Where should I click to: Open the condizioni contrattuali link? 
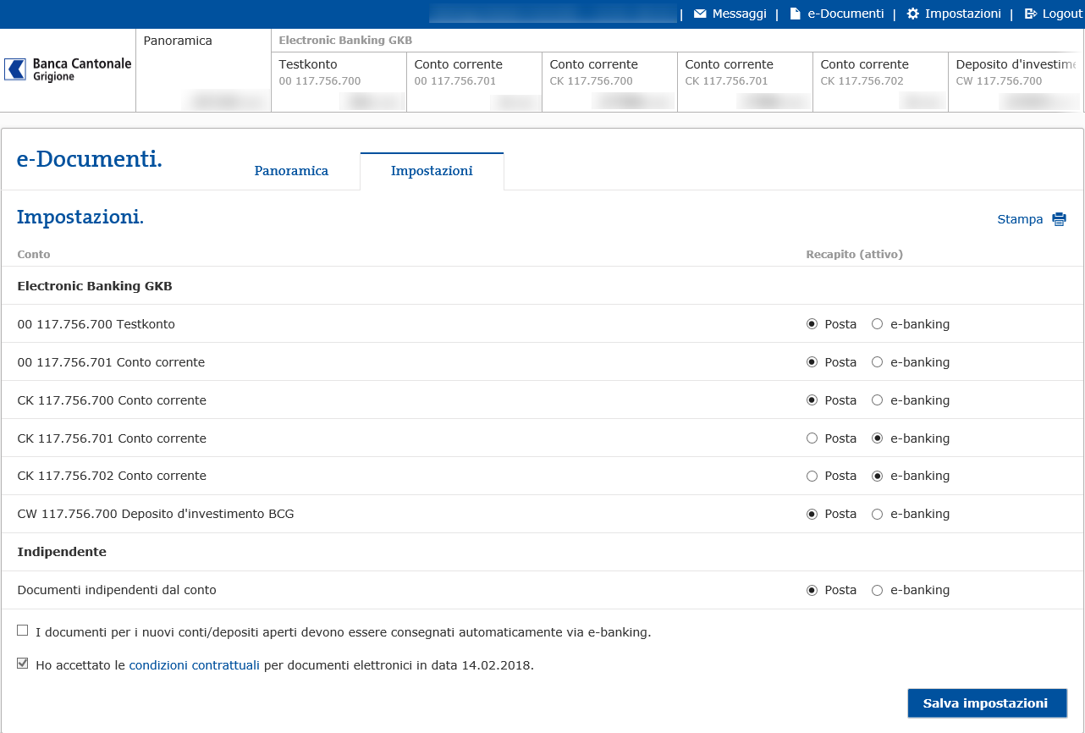195,665
